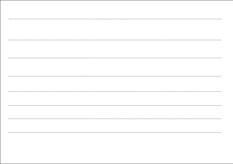This screenshot has width=233, height=164.
Task: Click the seventh dotted line from the top
Action: pos(115,119)
